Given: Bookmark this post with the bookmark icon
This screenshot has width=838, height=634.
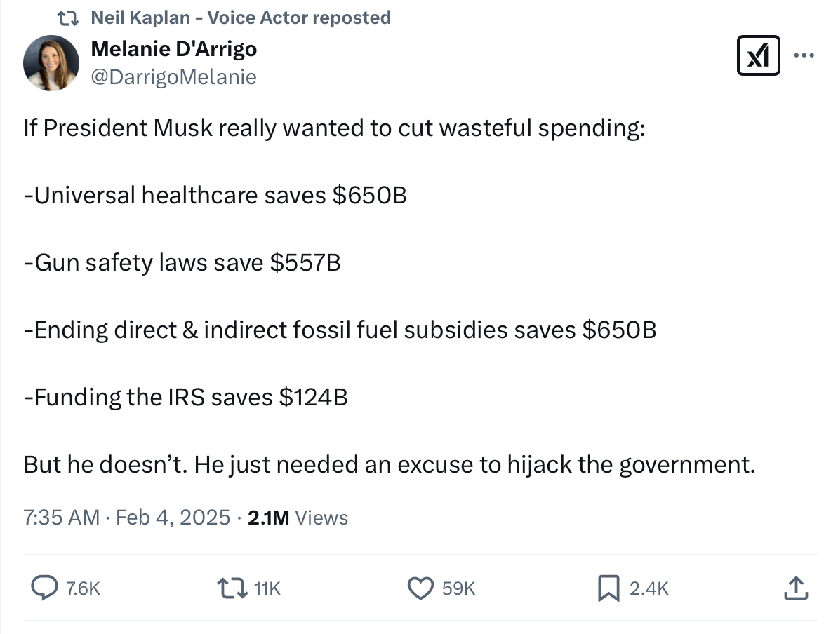Looking at the screenshot, I should 608,588.
